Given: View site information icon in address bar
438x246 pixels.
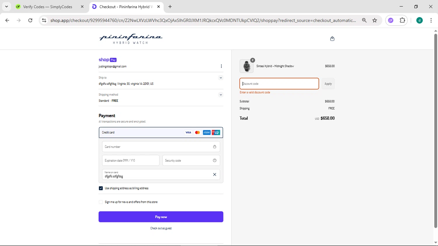Looking at the screenshot, I should (x=44, y=20).
